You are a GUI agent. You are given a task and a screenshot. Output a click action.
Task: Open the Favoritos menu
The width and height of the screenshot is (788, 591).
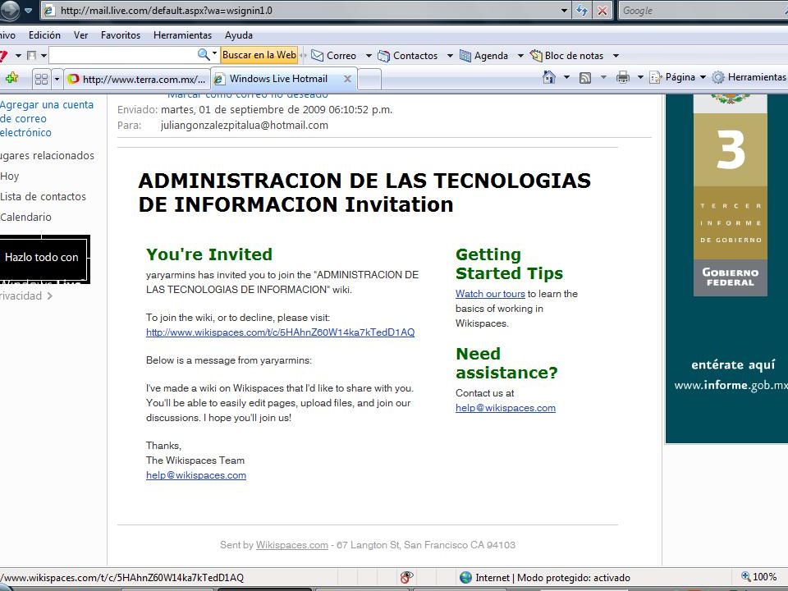pyautogui.click(x=121, y=35)
